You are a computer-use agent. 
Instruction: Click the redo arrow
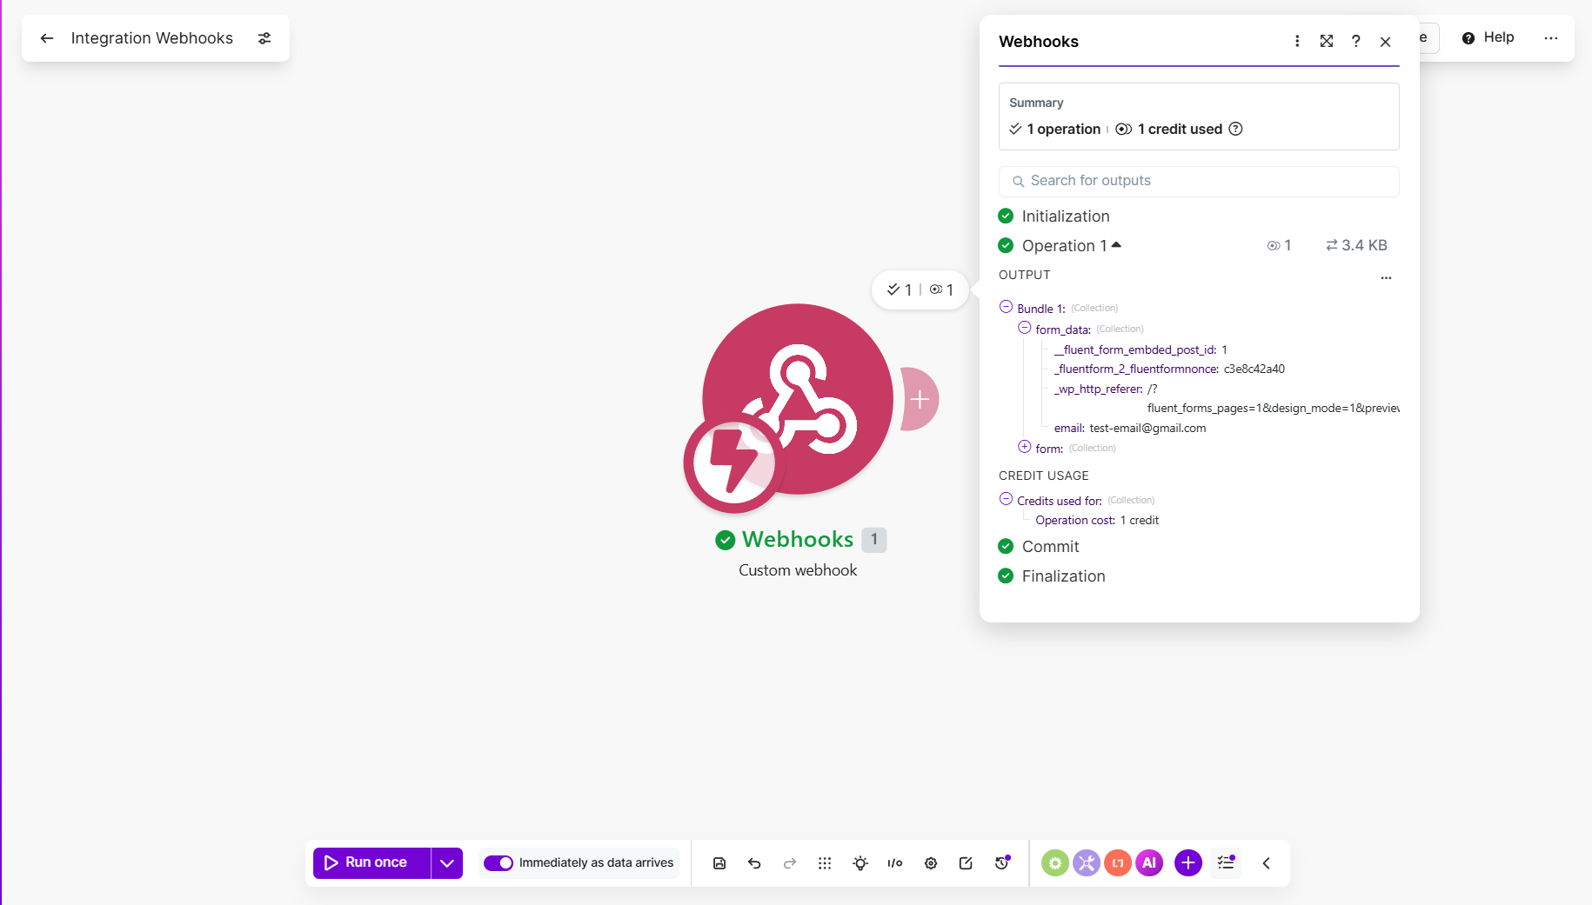pyautogui.click(x=790, y=863)
